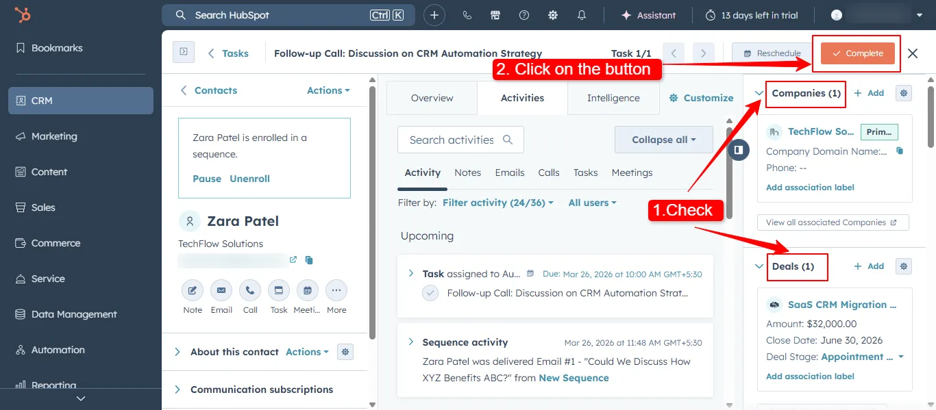The width and height of the screenshot is (936, 410).
Task: Open the HubSpot sprocket logo home
Action: tap(22, 15)
